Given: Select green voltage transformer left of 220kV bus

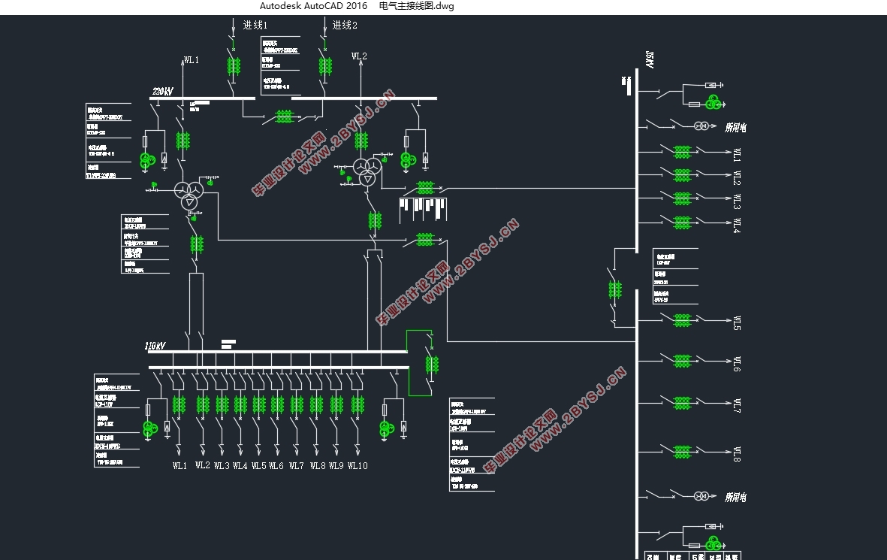Looking at the screenshot, I should [x=147, y=161].
